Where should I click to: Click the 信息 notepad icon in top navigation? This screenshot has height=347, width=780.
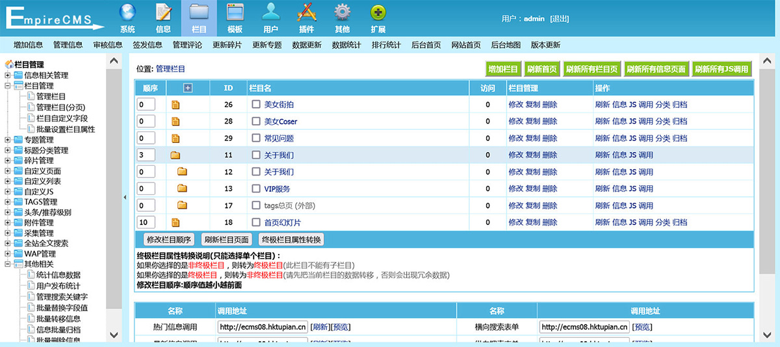(x=164, y=12)
